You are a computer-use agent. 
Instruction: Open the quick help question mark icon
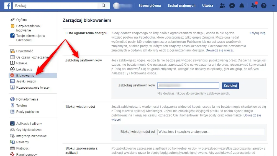point(264,6)
